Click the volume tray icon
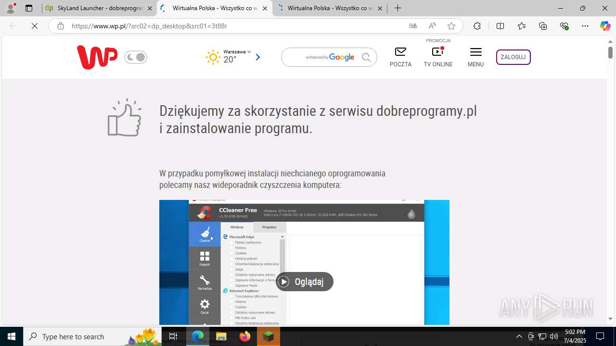Screen dimensions: 616x346 [x=553, y=336]
